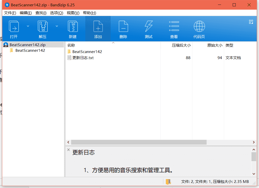Open the 查找(I) menu
The image size is (259, 188).
(x=41, y=13)
